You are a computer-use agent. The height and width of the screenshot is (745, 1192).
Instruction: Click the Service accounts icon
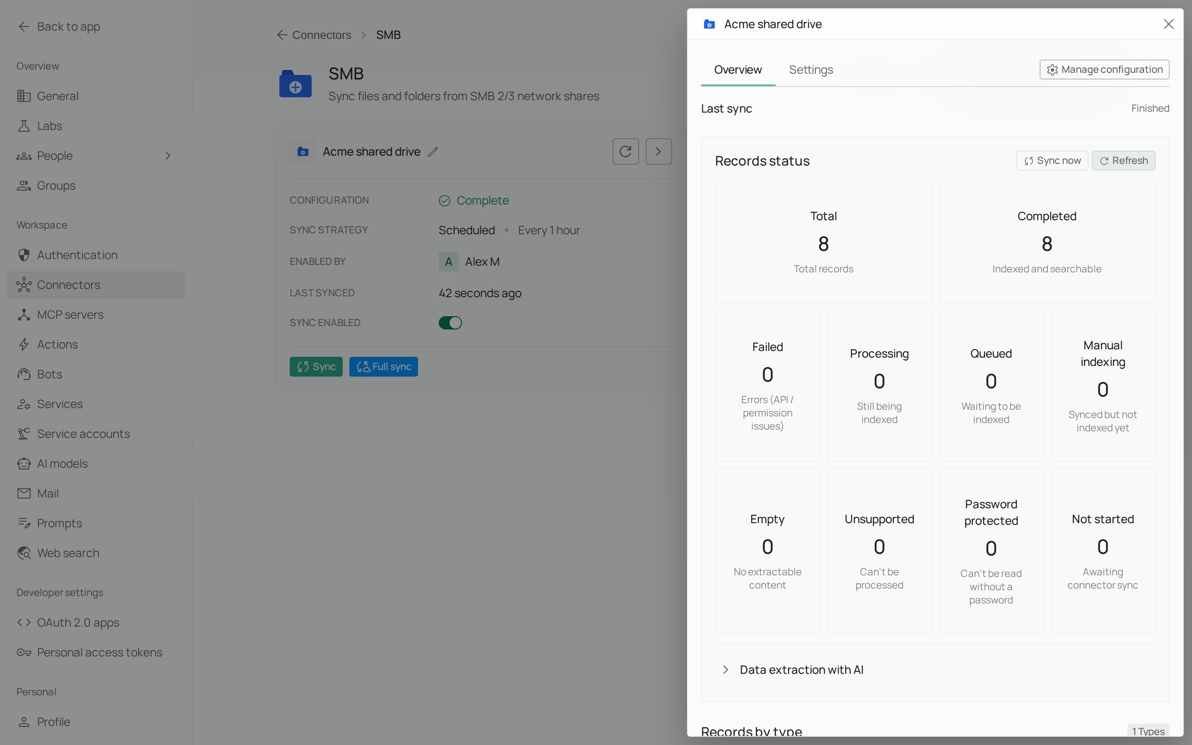pos(24,434)
